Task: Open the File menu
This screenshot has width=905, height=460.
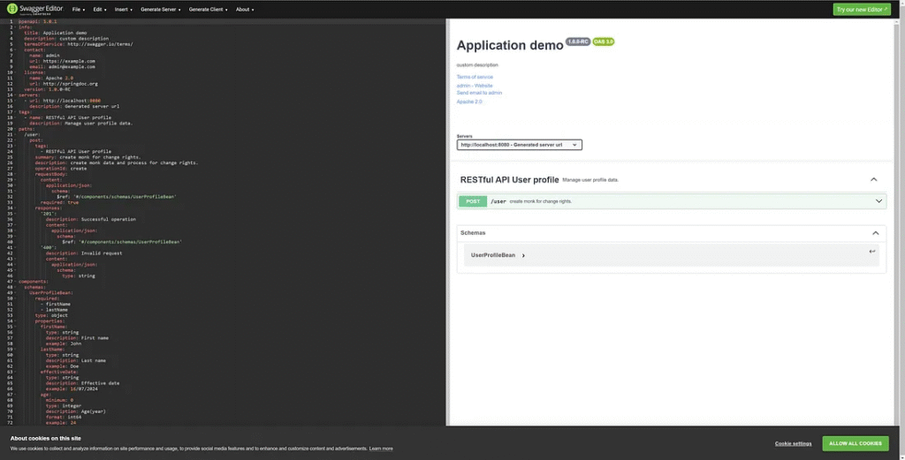Action: click(x=78, y=9)
